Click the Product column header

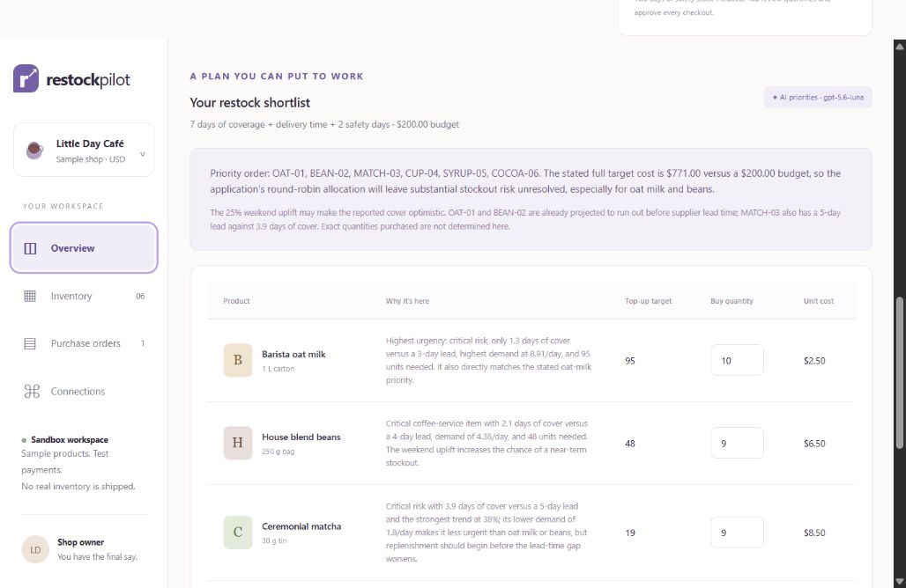[236, 301]
